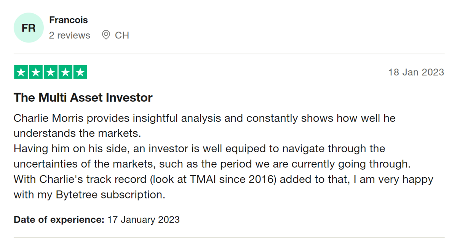The width and height of the screenshot is (457, 243).
Task: Click the second green star
Action: point(36,72)
